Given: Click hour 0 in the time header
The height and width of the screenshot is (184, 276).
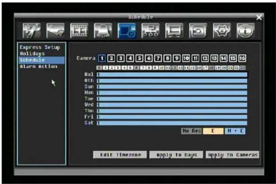Looking at the screenshot, I should click(x=99, y=67).
